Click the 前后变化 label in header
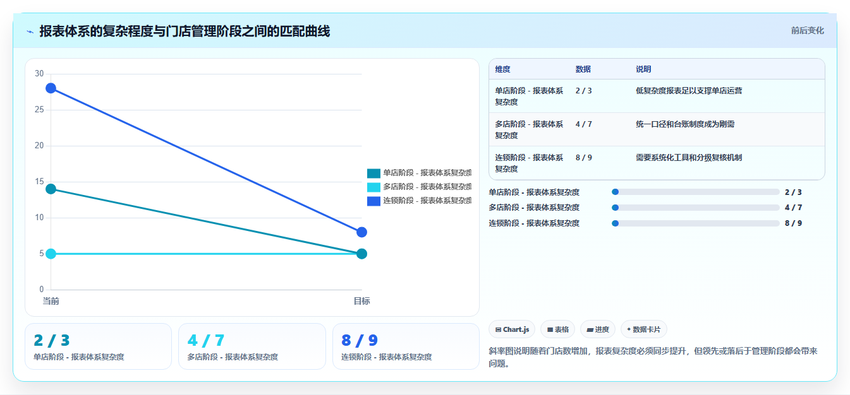 point(807,30)
